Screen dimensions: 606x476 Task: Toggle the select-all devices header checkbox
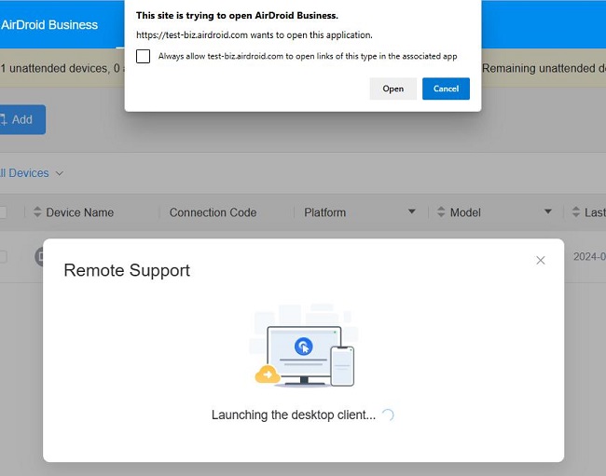[x=2, y=212]
